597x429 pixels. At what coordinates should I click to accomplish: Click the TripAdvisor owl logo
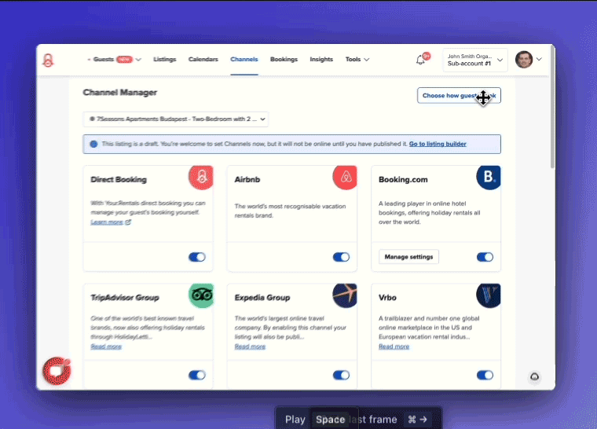[x=201, y=295]
